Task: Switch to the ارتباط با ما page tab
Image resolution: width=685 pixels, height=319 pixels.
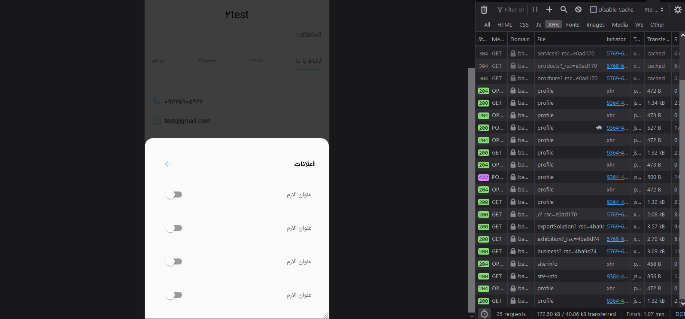Action: click(309, 61)
